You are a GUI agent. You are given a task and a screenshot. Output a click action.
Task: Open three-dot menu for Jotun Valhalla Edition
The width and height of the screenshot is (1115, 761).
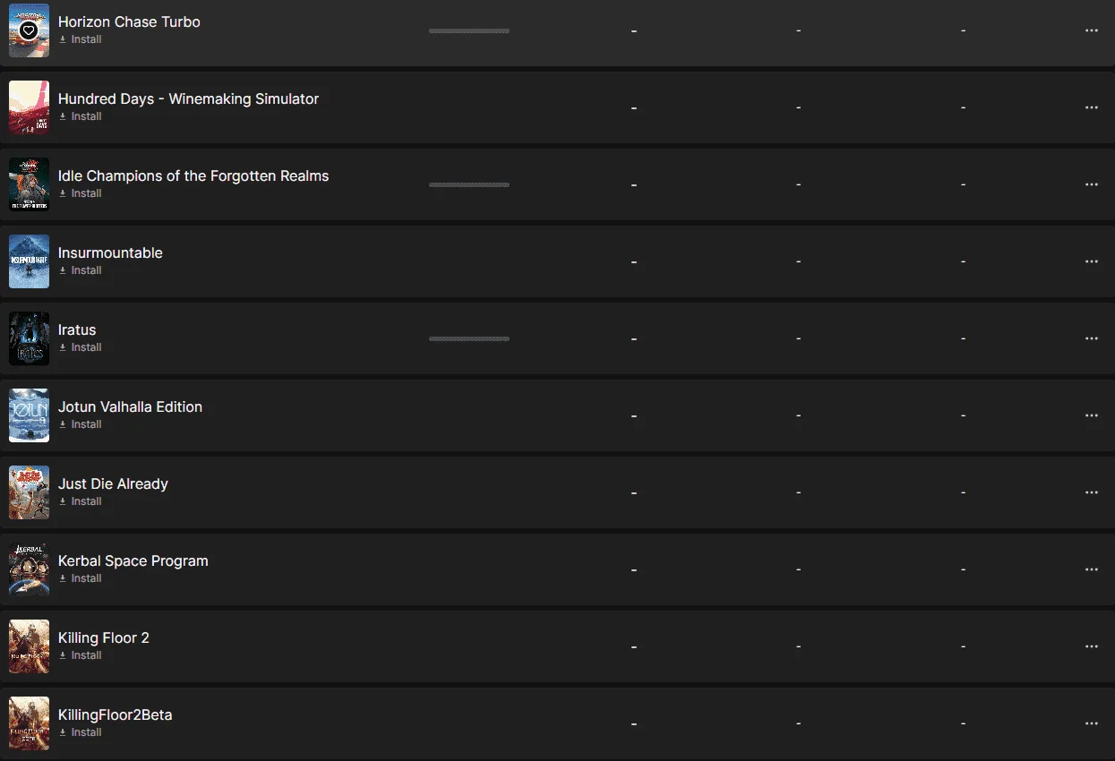[x=1091, y=415]
